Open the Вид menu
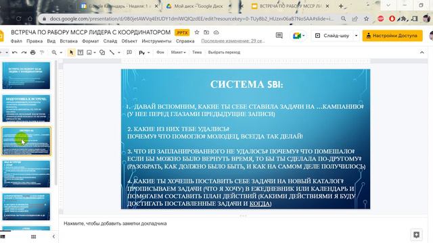 (51, 41)
